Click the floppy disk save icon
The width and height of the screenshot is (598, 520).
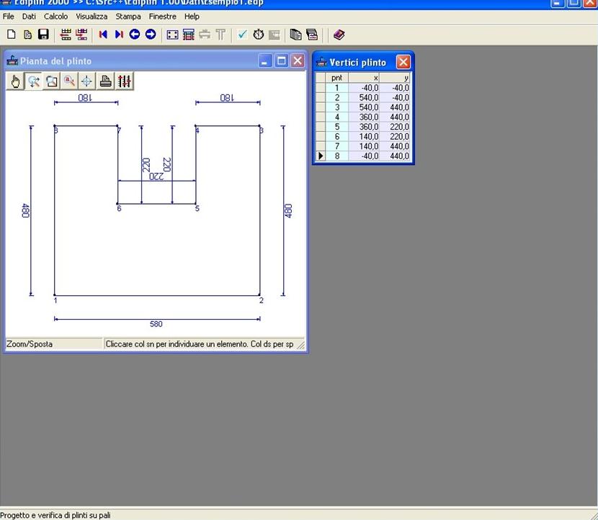coord(43,35)
